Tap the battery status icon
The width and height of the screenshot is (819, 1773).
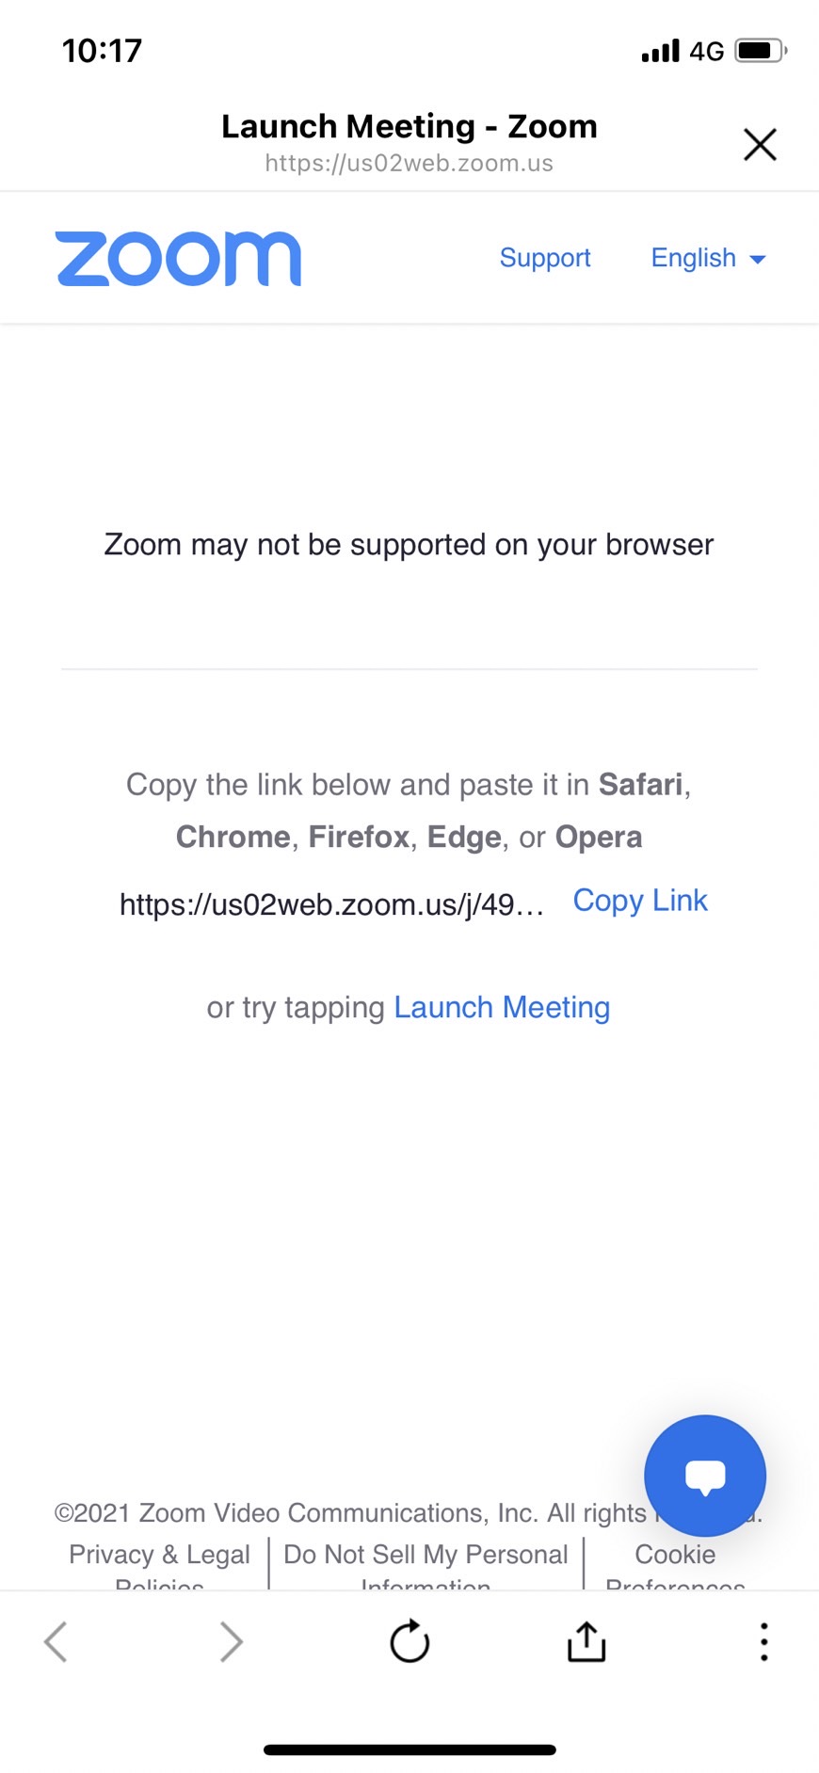pos(761,51)
